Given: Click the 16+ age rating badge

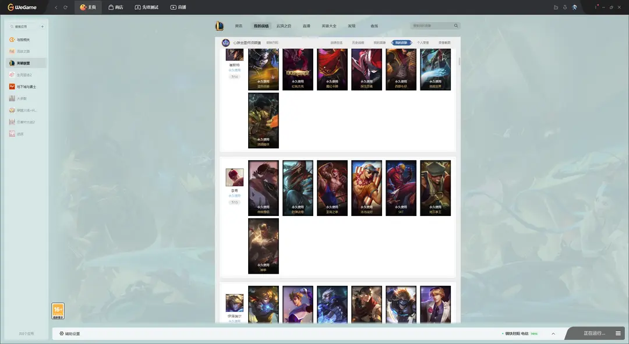Looking at the screenshot, I should coord(58,311).
